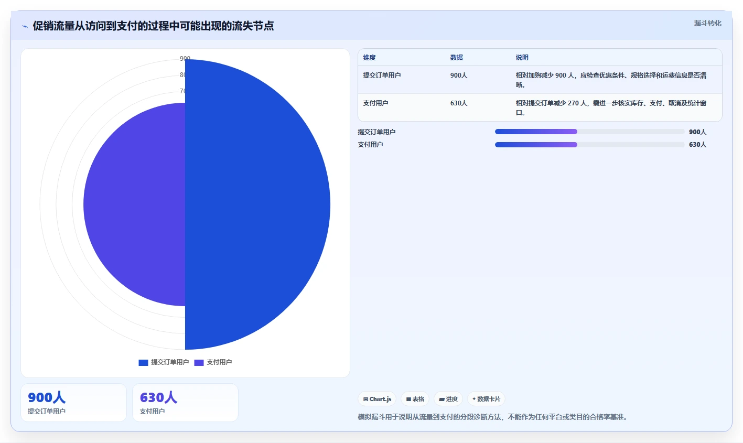The width and height of the screenshot is (743, 443).
Task: Click the icon inside the Chart.js tag
Action: [365, 399]
